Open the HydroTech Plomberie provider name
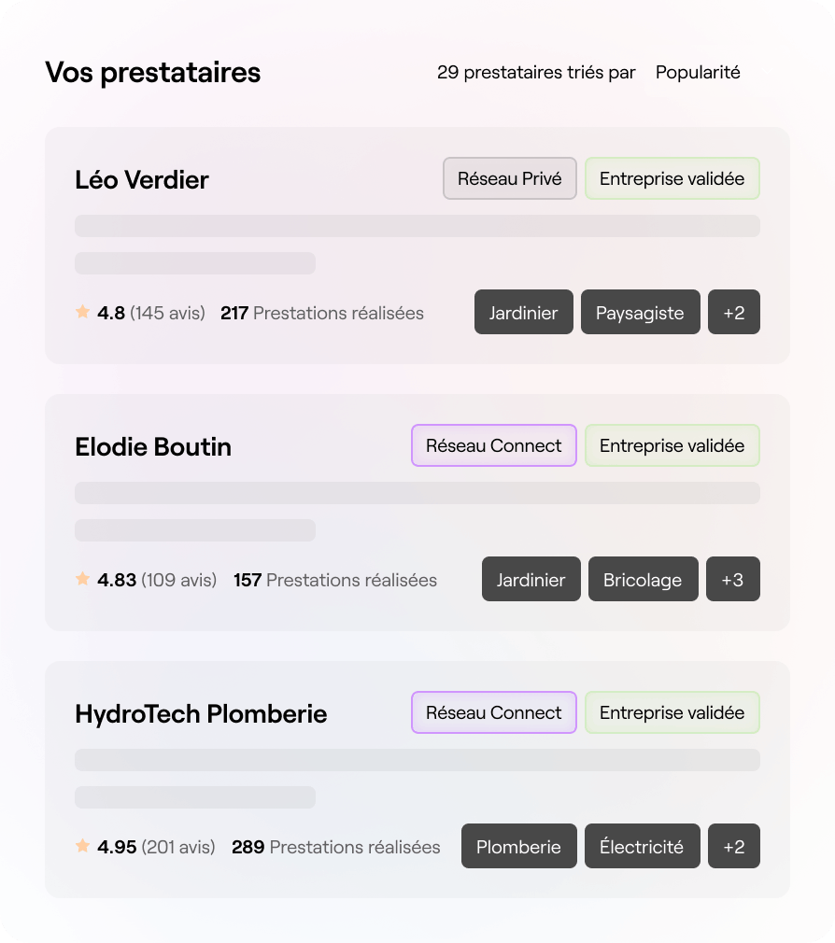Image resolution: width=835 pixels, height=943 pixels. point(200,713)
